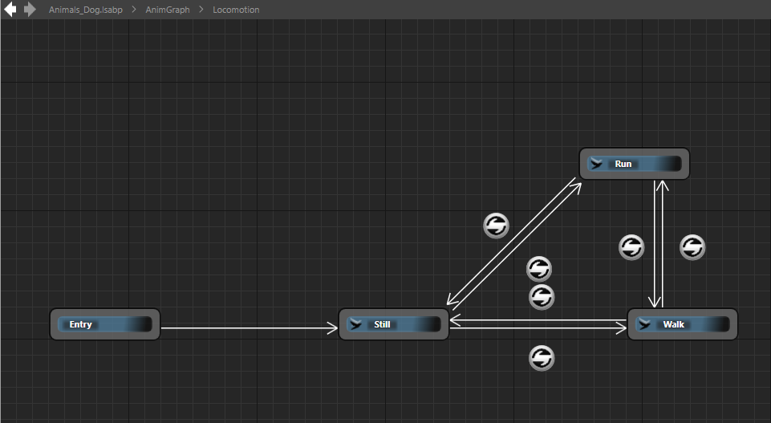Select the Entry state node
The image size is (771, 423).
coord(105,324)
